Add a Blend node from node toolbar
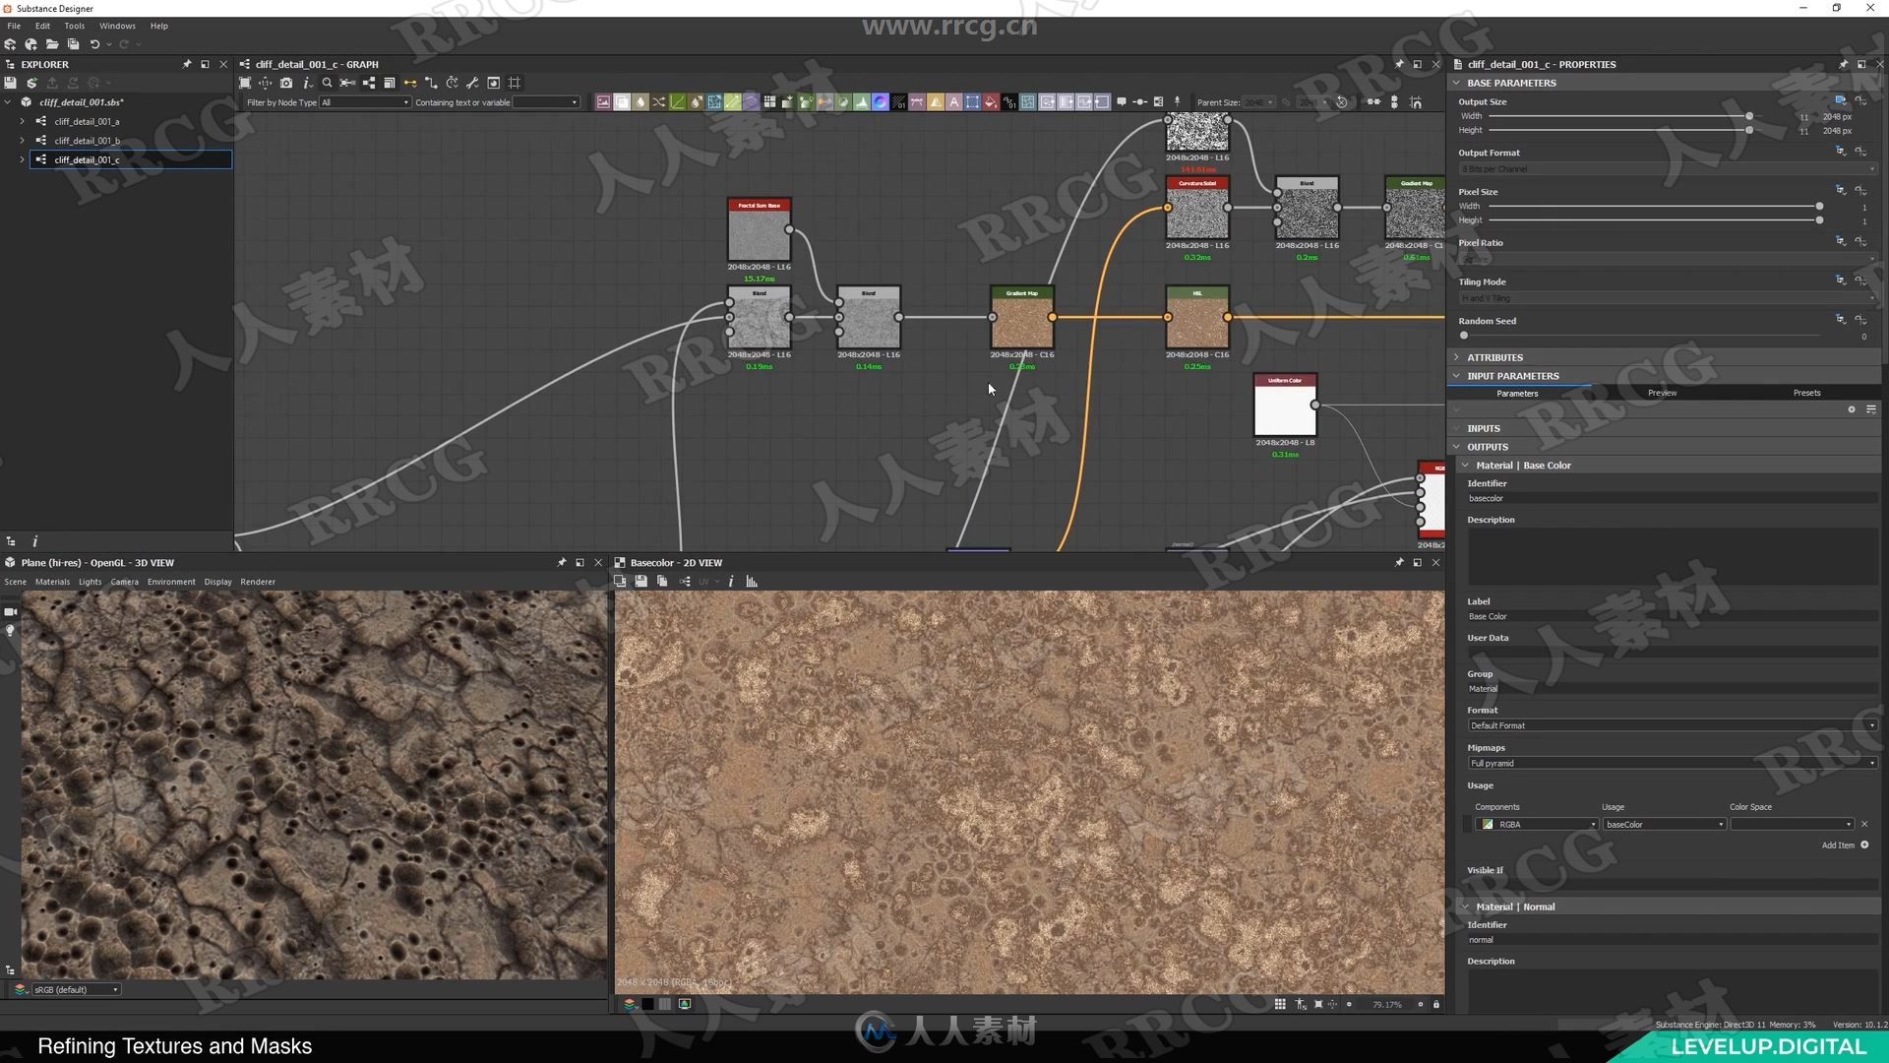 click(x=622, y=102)
